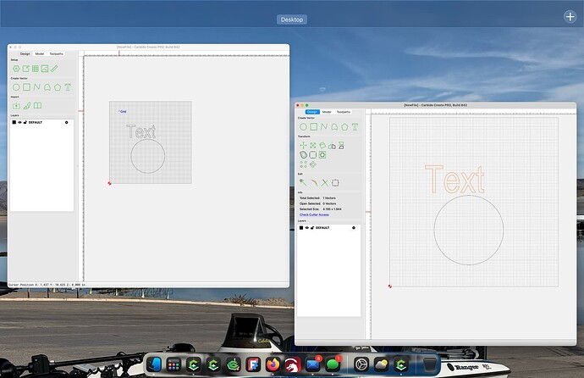Click the new document icon in left window Setup
This screenshot has height=378, width=584.
coord(25,69)
